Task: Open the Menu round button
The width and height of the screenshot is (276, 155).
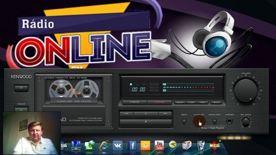Action: 184,121
